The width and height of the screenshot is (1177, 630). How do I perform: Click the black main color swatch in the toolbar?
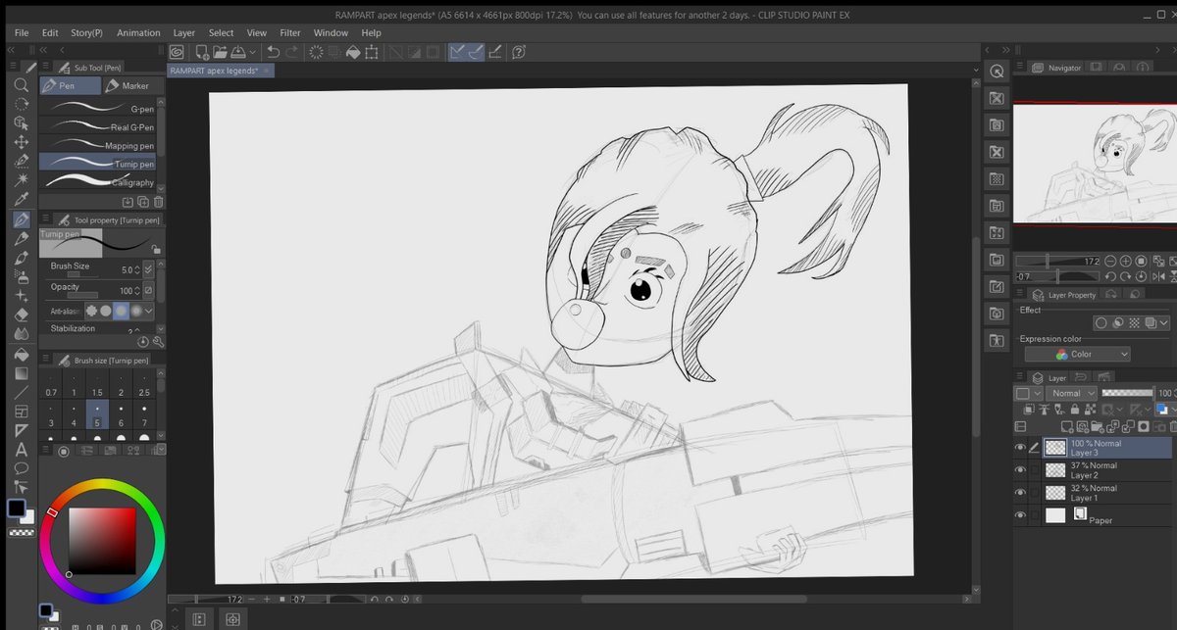(x=16, y=509)
